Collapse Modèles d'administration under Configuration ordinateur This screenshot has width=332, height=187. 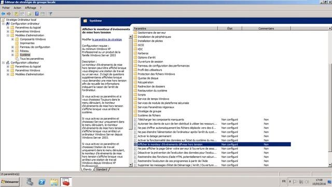(8, 35)
